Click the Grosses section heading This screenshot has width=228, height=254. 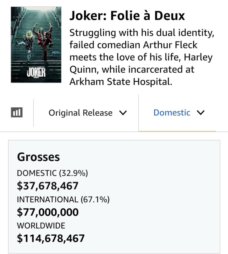tap(38, 157)
